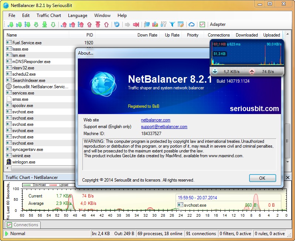The height and width of the screenshot is (241, 295).
Task: Click the '0 rules, 0 active' status entry
Action: [269, 234]
